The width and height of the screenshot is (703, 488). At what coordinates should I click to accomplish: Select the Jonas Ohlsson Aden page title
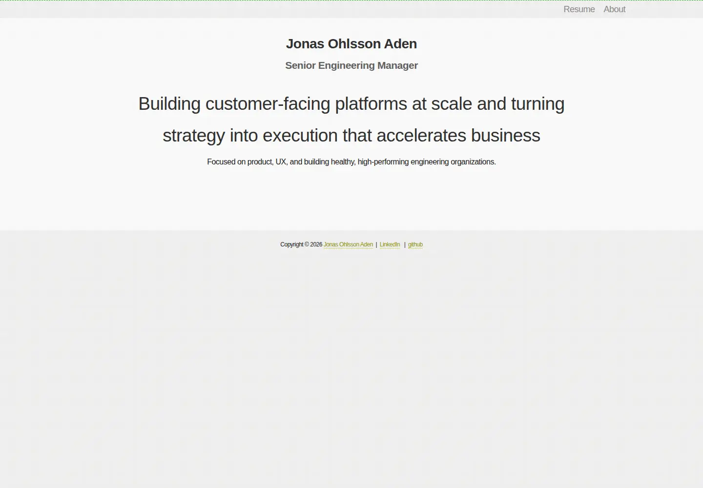[351, 44]
